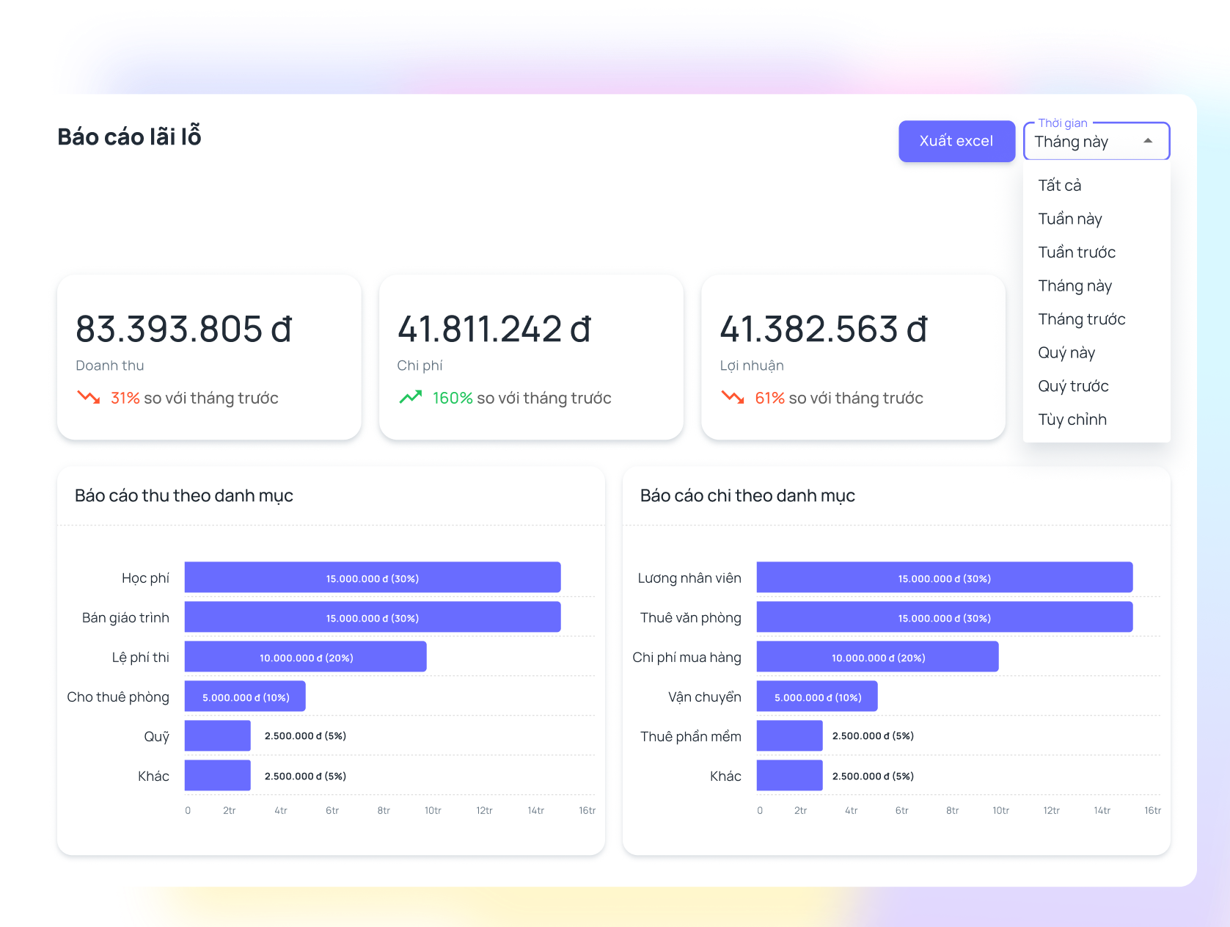1230x927 pixels.
Task: Click the Vận chuyển expense bar
Action: (817, 697)
